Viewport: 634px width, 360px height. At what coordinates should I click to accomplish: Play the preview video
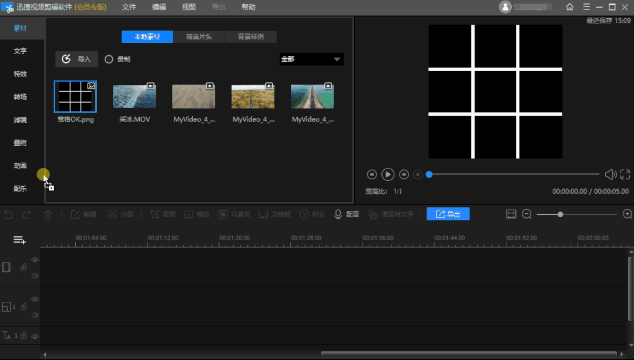(x=388, y=174)
